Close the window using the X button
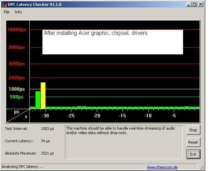 pos(200,4)
